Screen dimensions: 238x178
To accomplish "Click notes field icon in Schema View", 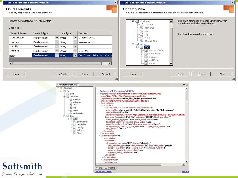I will [x=146, y=63].
